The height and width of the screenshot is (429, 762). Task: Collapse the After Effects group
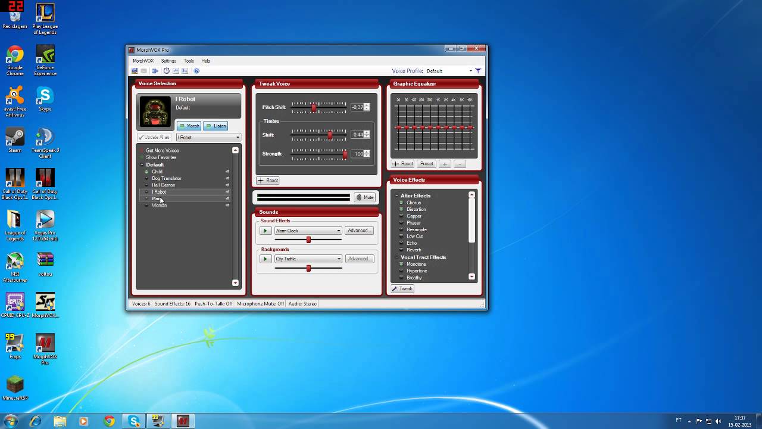396,195
